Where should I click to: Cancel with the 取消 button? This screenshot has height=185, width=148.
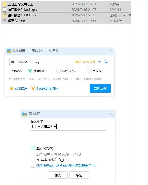click(79, 175)
